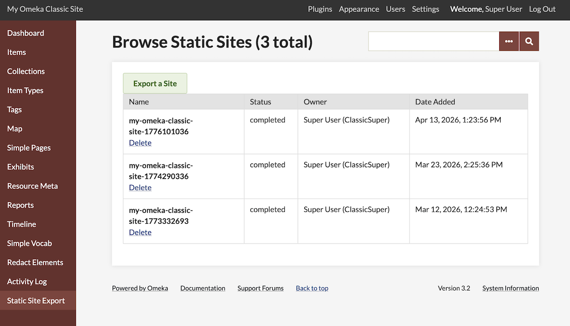
Task: Open Plugins in the top navigation
Action: click(x=320, y=9)
